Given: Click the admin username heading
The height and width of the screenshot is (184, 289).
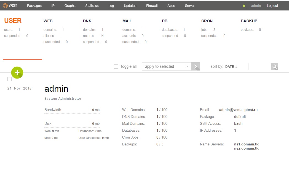Looking at the screenshot, I should pyautogui.click(x=56, y=89).
